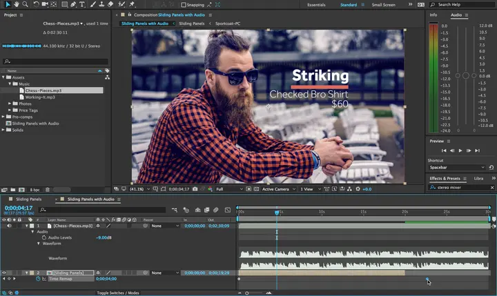Open composition mini-flowchart in timeline
Screen dimensions: 497x296
coord(175,210)
